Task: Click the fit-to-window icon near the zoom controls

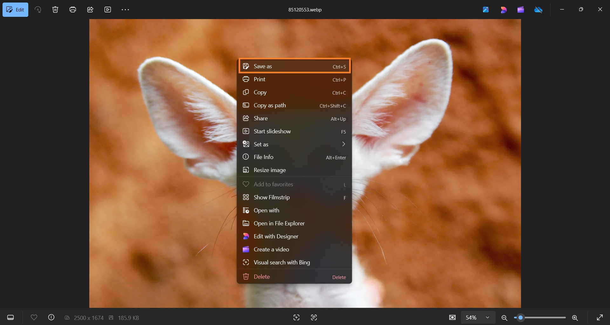Action: 452,317
